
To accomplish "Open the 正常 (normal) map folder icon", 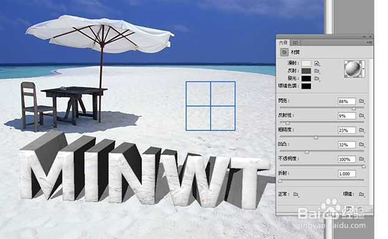I will (x=296, y=194).
